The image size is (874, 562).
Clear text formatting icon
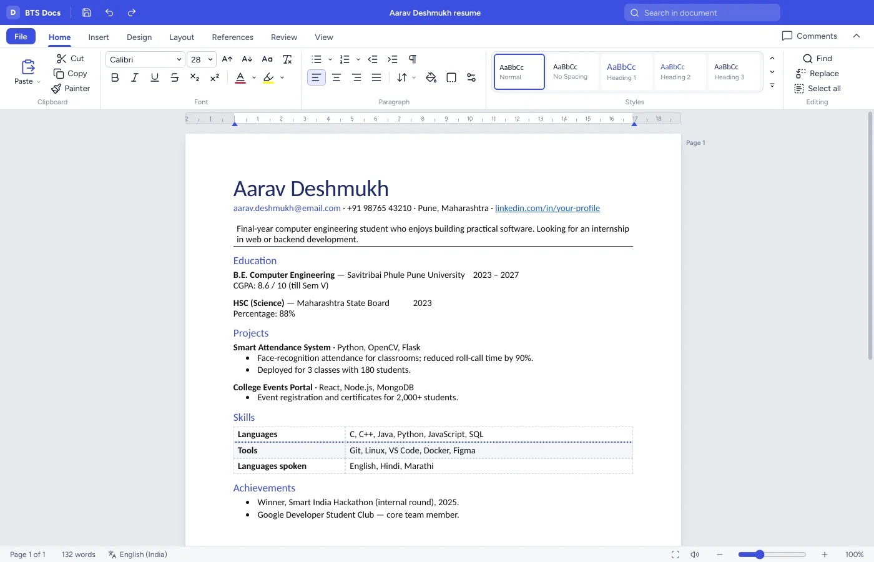point(287,59)
